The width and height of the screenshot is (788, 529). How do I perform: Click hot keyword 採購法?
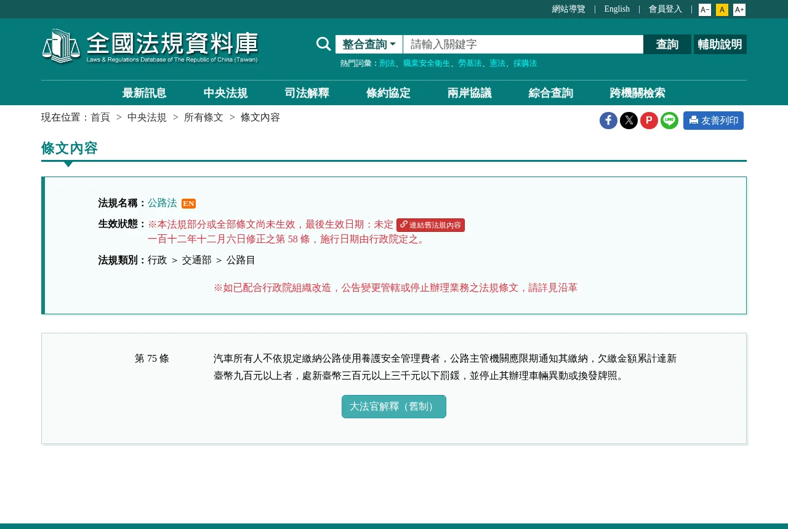(x=525, y=63)
